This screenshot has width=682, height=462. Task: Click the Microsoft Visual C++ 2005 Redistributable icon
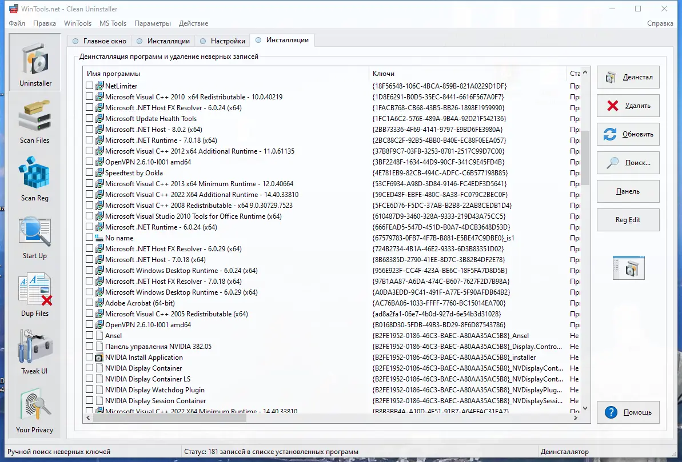[x=99, y=314]
